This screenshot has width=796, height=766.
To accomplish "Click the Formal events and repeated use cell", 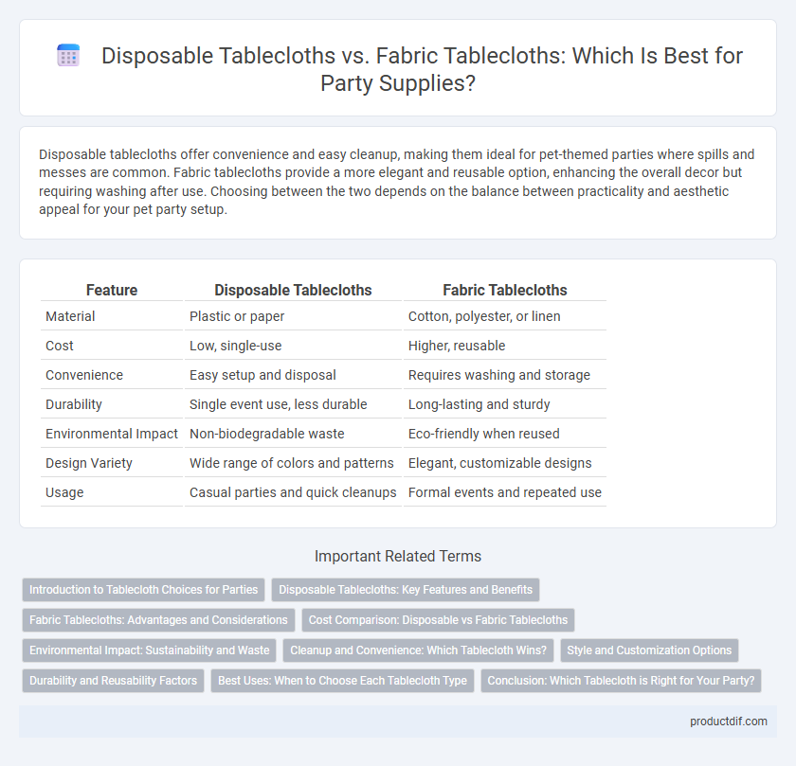I will 504,492.
